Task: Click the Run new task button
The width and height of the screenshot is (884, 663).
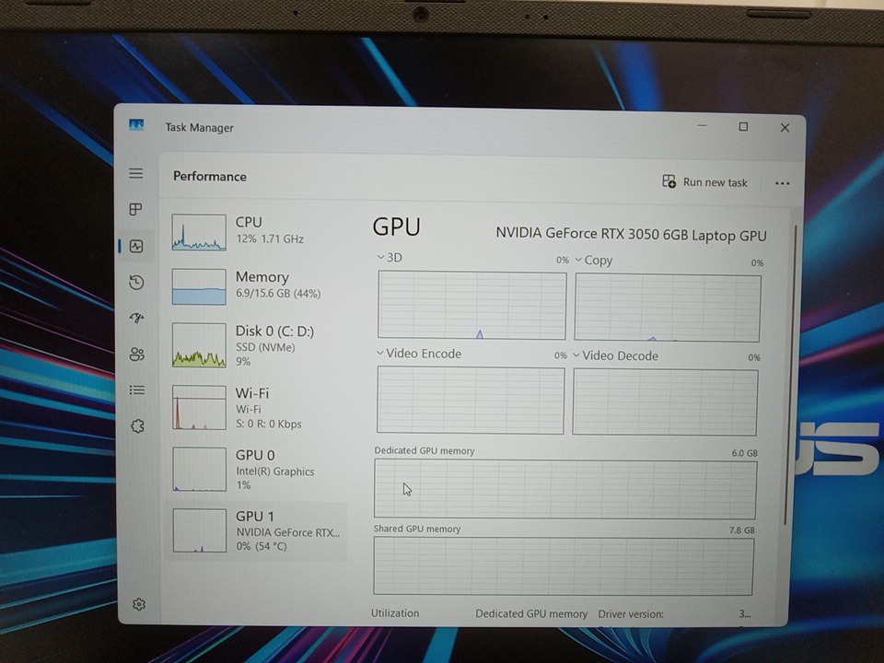Action: (705, 182)
